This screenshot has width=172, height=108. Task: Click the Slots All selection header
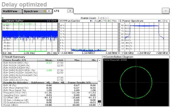pyautogui.click(x=59, y=82)
